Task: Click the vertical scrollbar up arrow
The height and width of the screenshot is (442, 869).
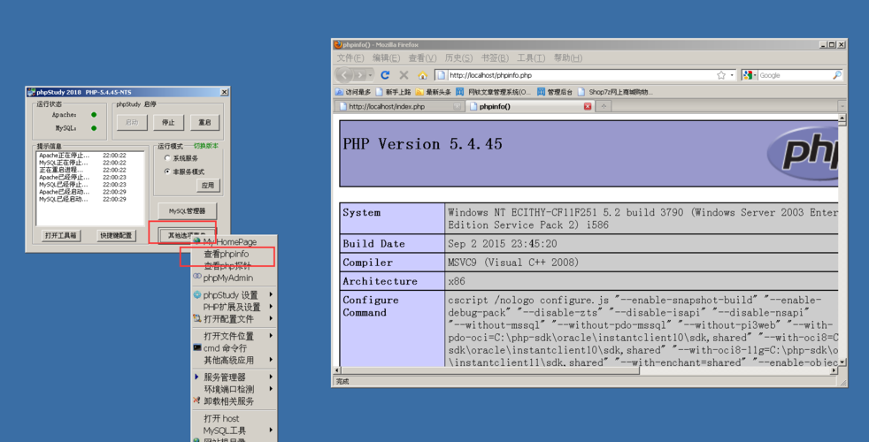Action: [x=842, y=118]
